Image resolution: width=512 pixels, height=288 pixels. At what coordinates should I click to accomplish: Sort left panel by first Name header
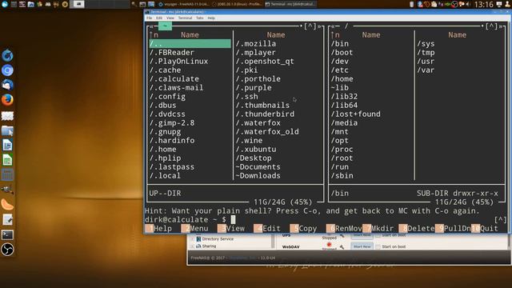tap(190, 34)
